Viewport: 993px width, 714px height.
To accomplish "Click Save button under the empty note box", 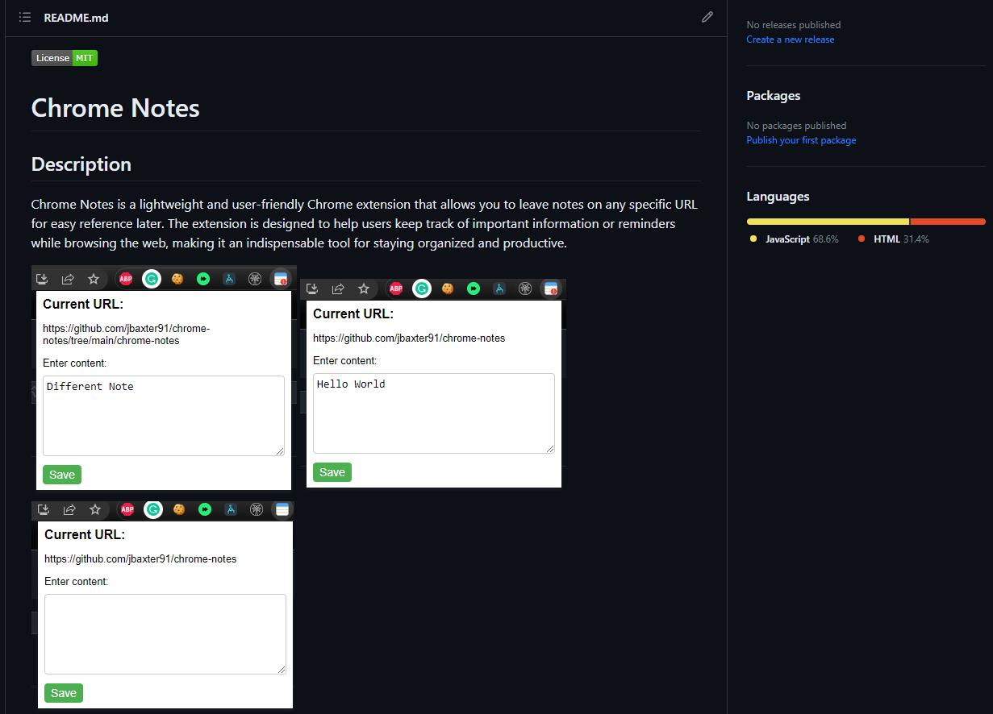I will pos(64,693).
